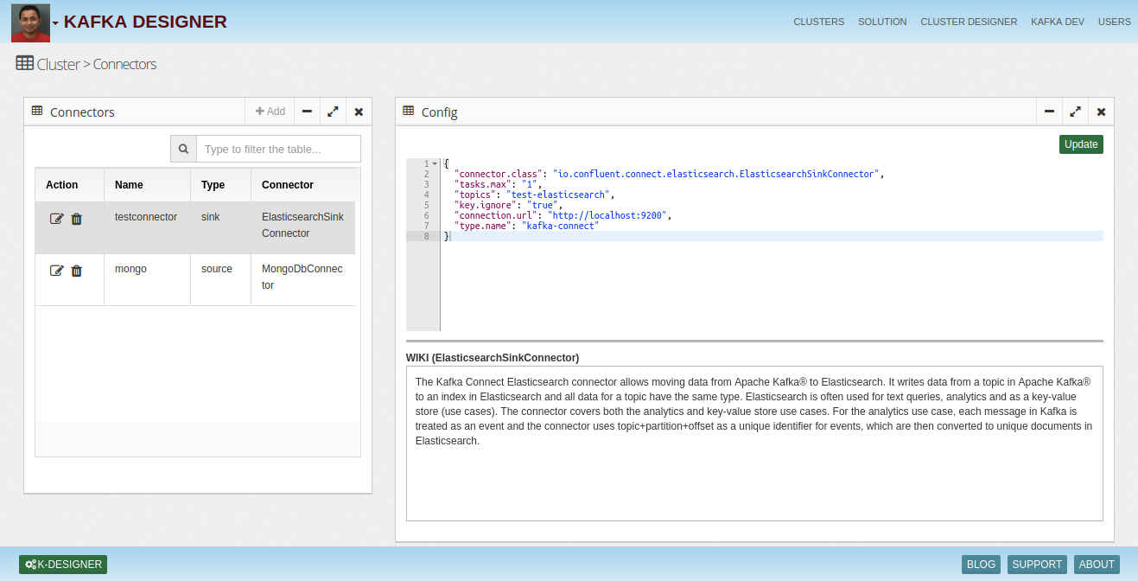Open the Kafka Dev menu
This screenshot has width=1138, height=581.
[x=1057, y=22]
